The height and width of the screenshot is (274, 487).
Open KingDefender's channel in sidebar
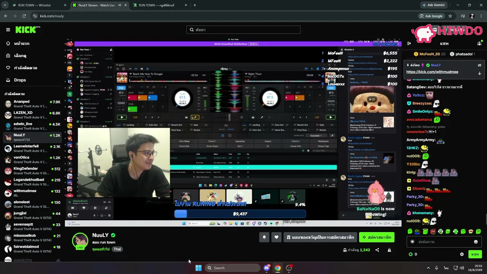[32, 170]
